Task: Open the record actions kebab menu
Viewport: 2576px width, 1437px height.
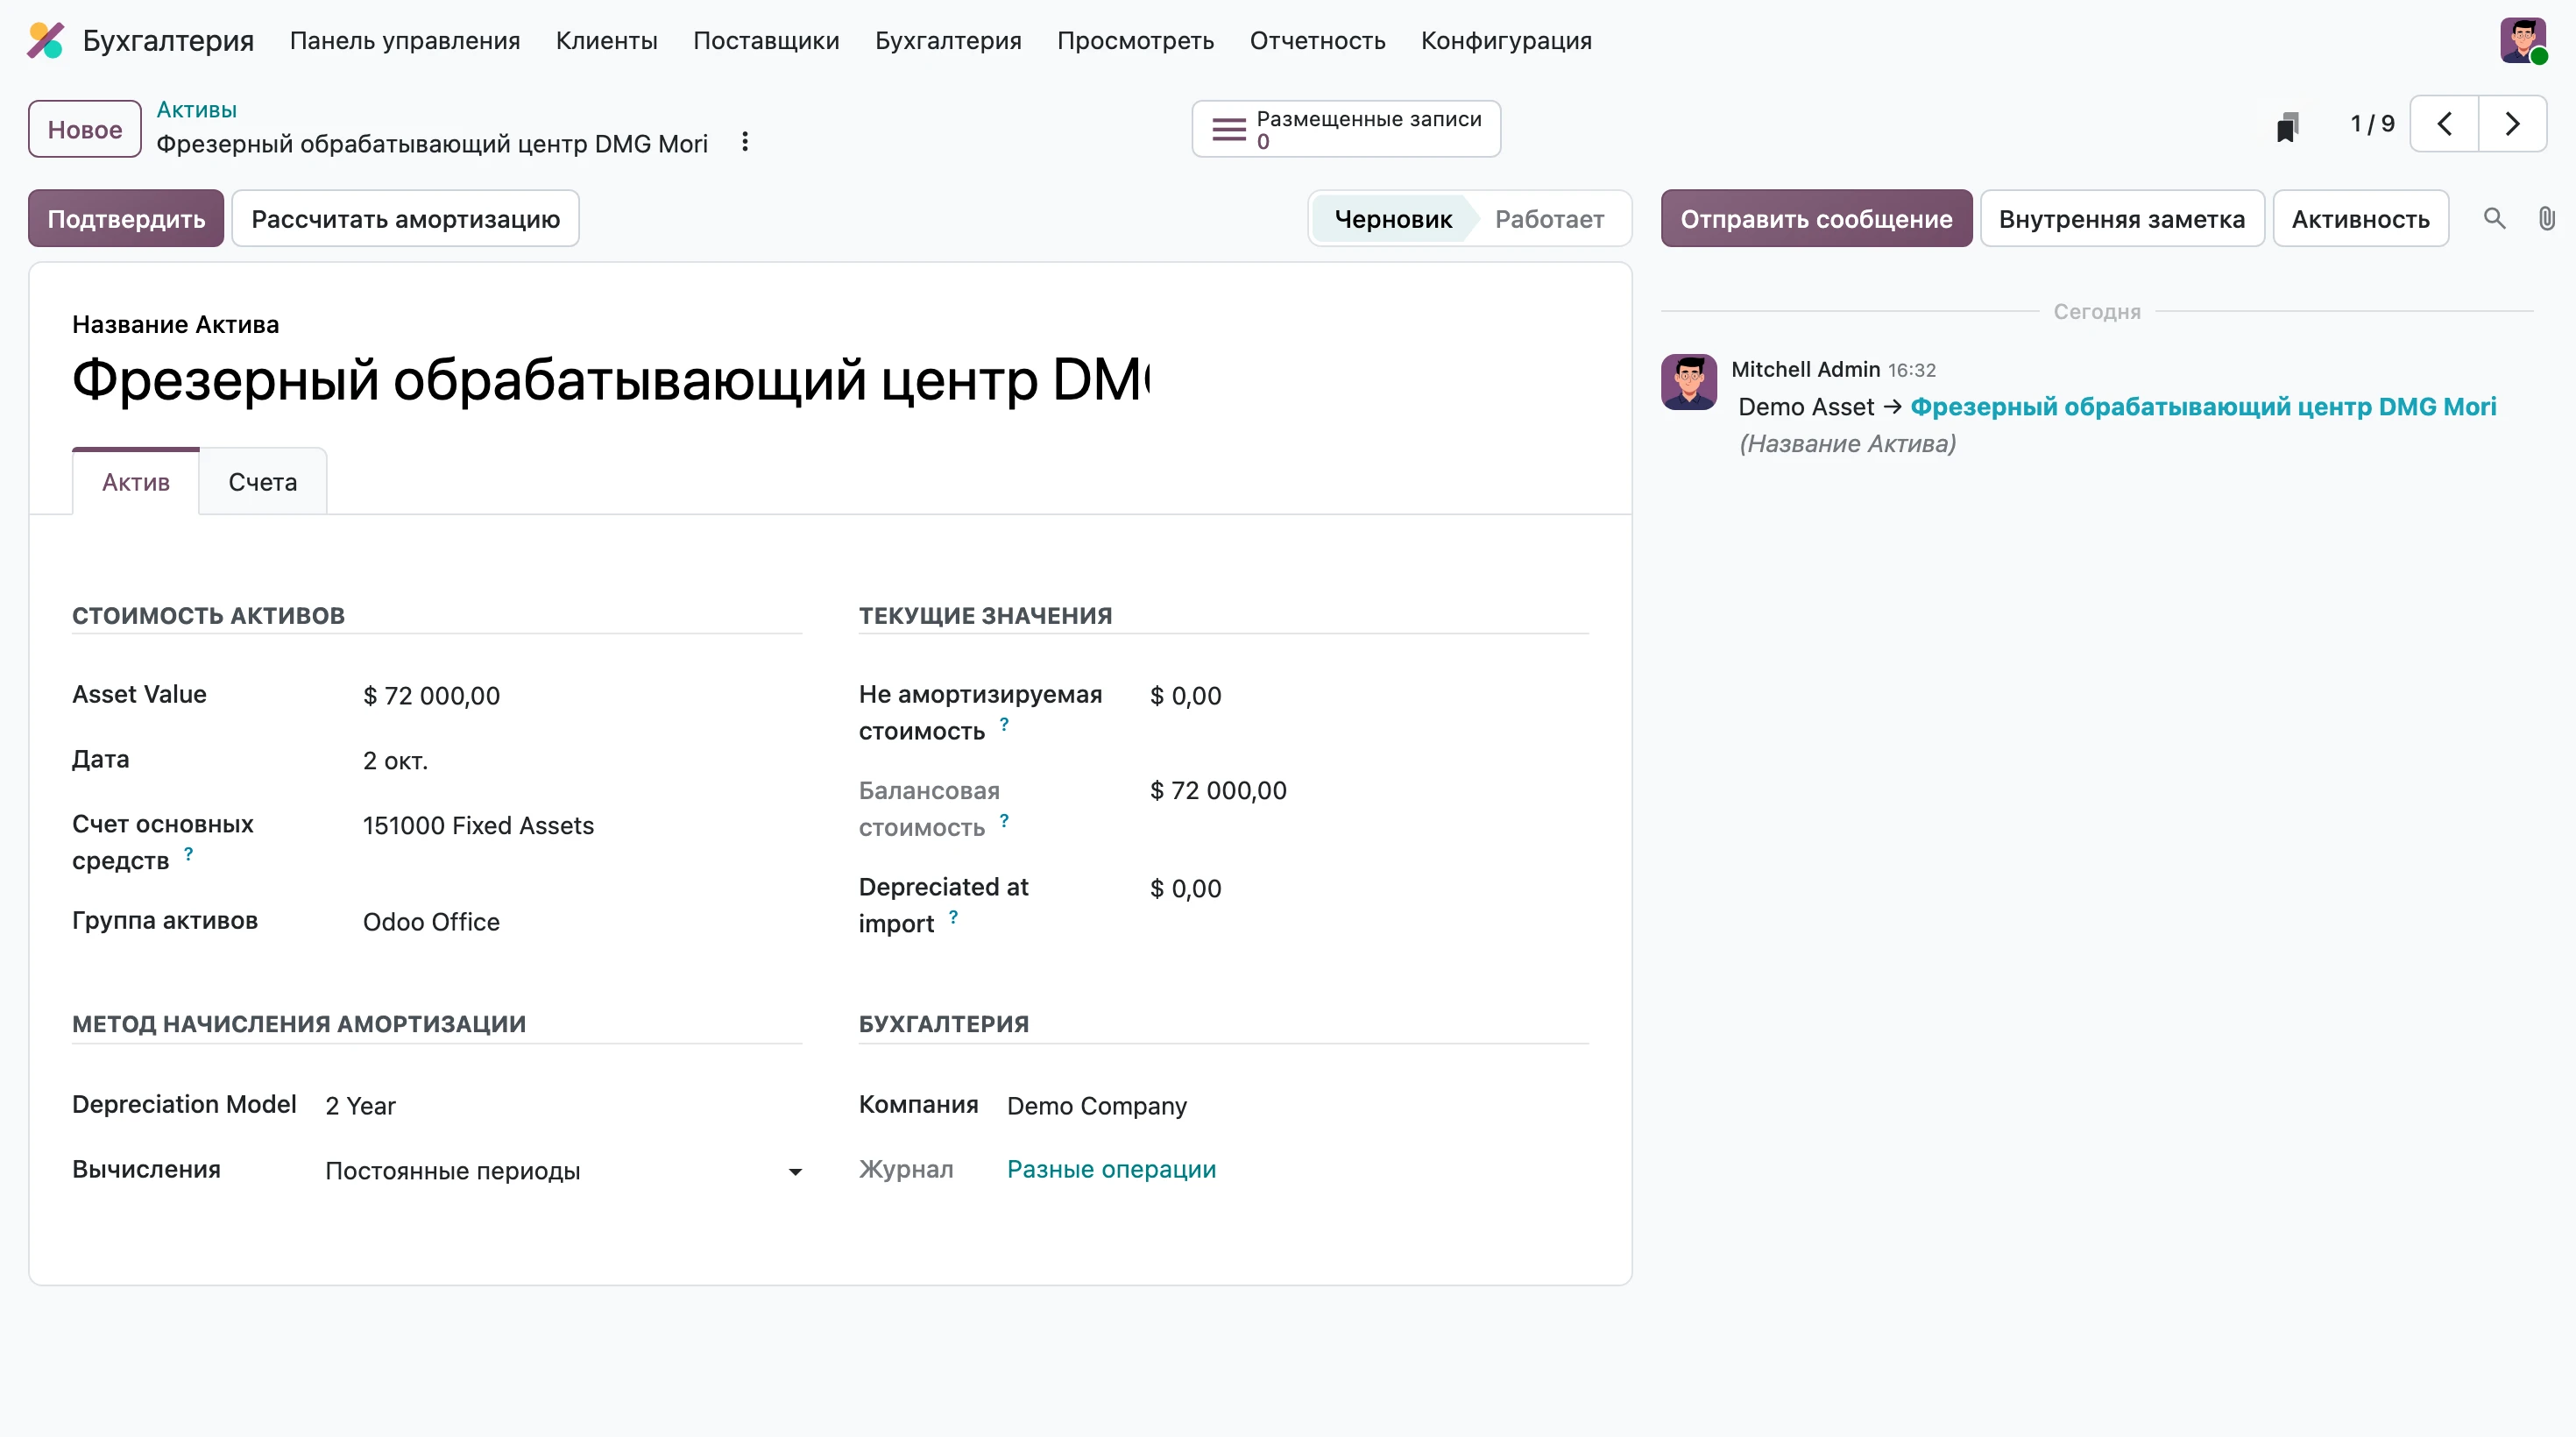Action: click(745, 142)
